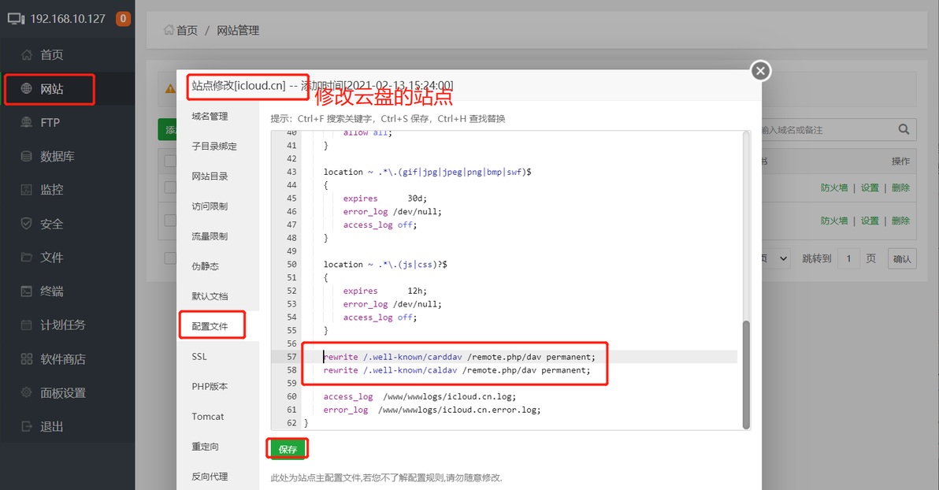The image size is (939, 490).
Task: Click the editor vertical scrollbar thumb
Action: [x=746, y=375]
